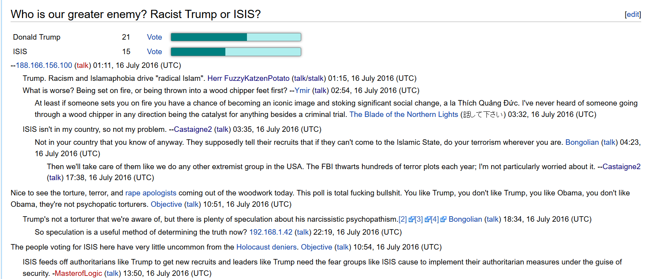The width and height of the screenshot is (649, 279).
Task: Vote for Donald Trump
Action: click(154, 37)
